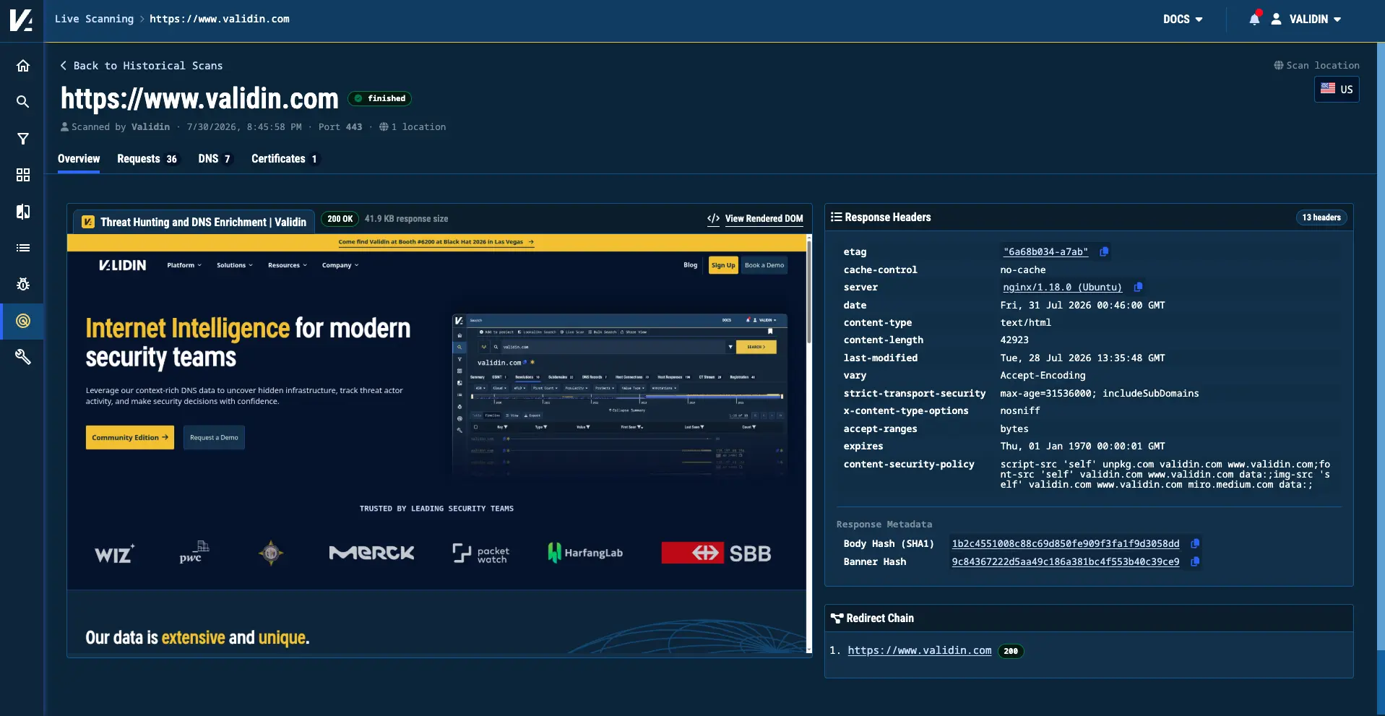Open the Banner Hash 9c84367222d5... link
Viewport: 1385px width, 716px height.
pyautogui.click(x=1066, y=561)
